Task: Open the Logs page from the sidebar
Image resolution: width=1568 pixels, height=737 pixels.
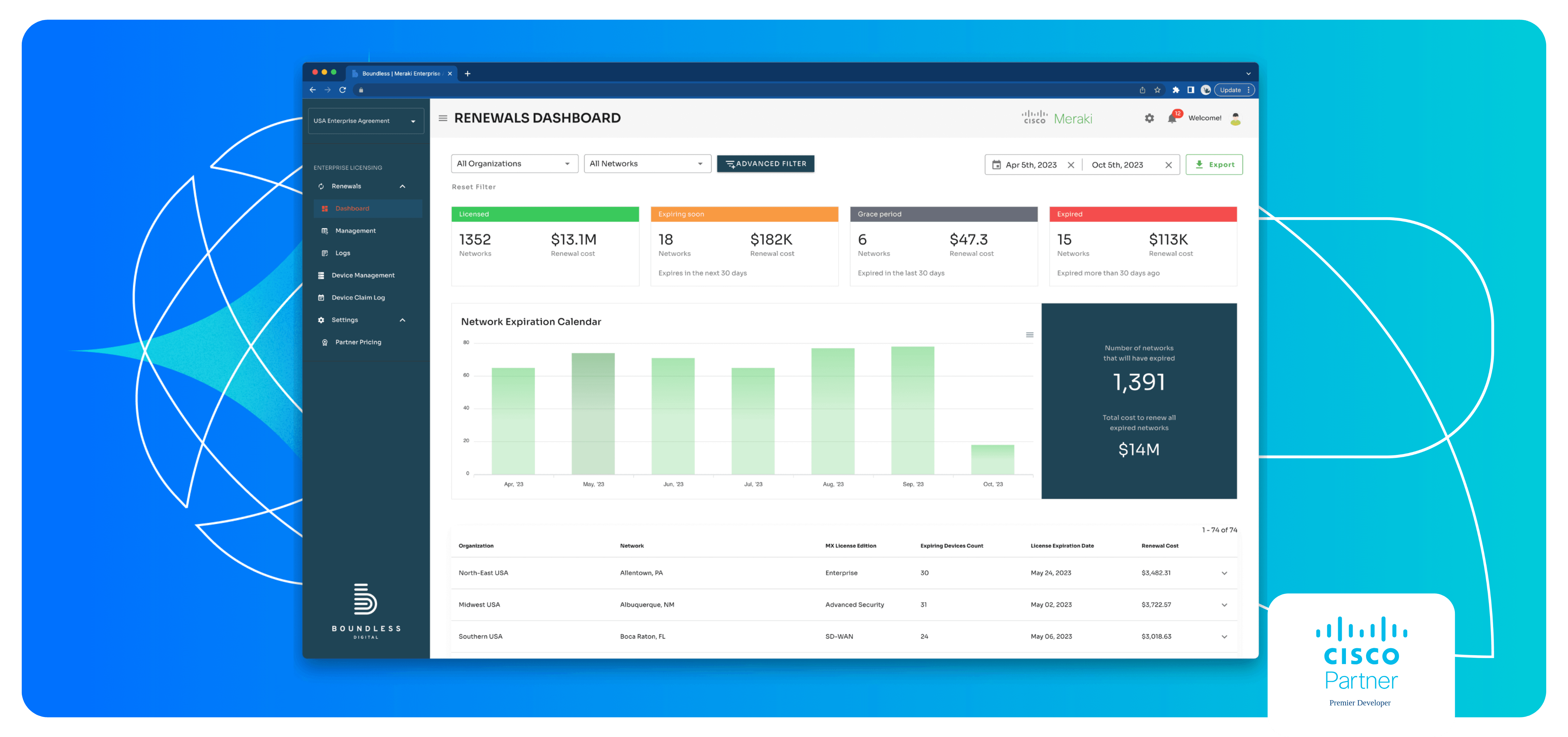Action: point(343,253)
